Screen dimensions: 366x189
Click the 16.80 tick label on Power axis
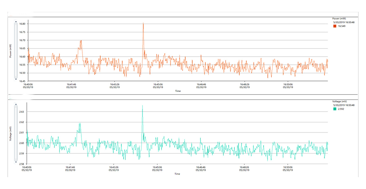coord(23,24)
